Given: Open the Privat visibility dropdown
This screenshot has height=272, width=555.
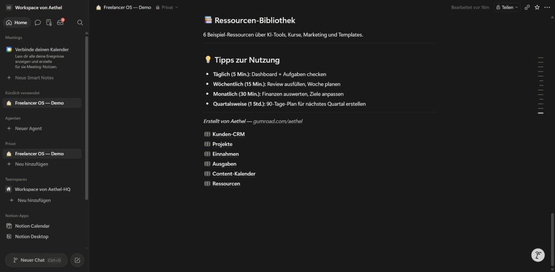Looking at the screenshot, I should coord(167,7).
